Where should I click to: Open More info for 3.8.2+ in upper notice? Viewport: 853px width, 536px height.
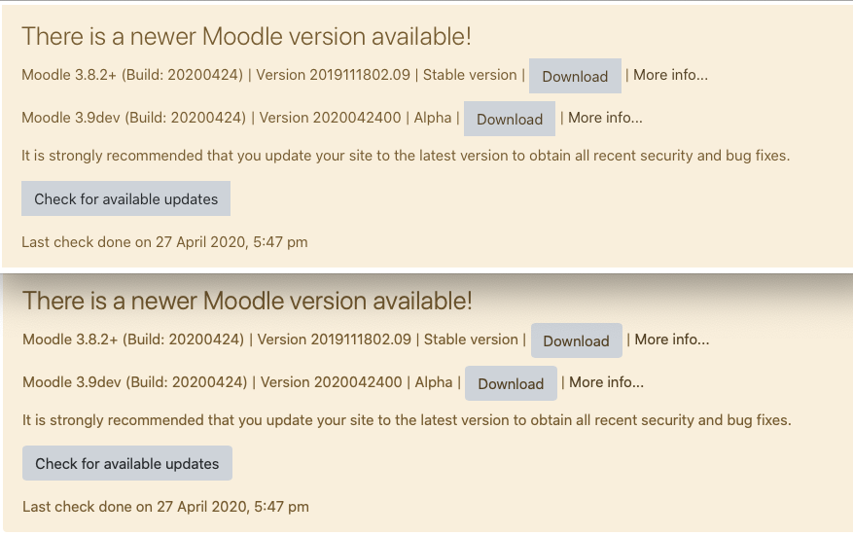[671, 75]
